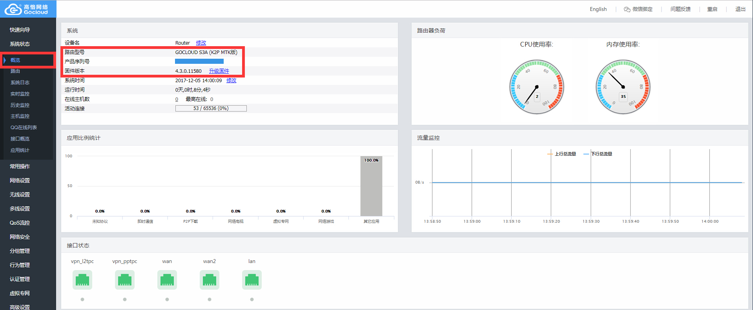This screenshot has height=310, width=753.
Task: Click the lan port icon
Action: point(252,280)
